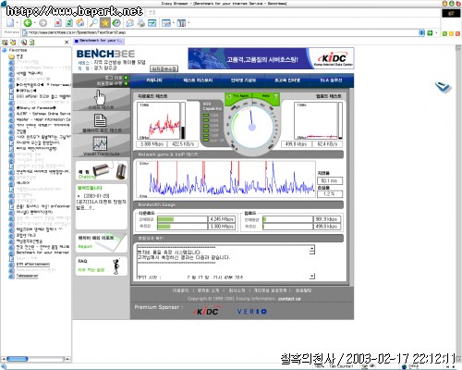Click the green Go button beside address
This screenshot has height=370, width=462.
pos(430,32)
